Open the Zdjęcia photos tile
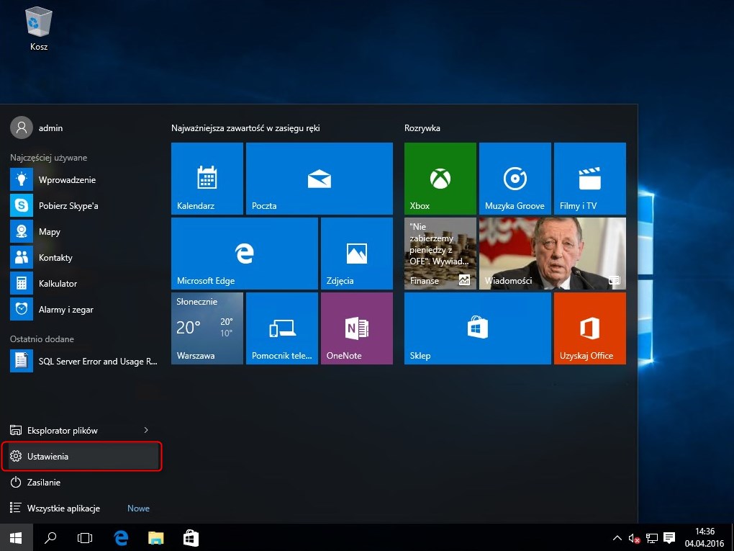Viewport: 734px width, 551px height. 356,254
